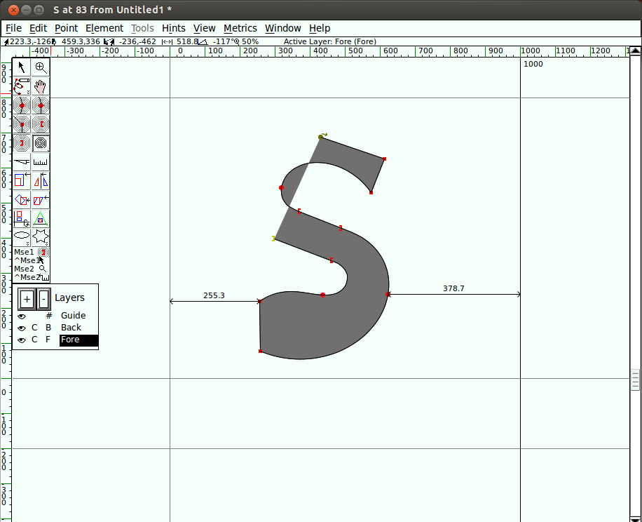The height and width of the screenshot is (522, 642).
Task: Open the File menu
Action: [x=13, y=28]
